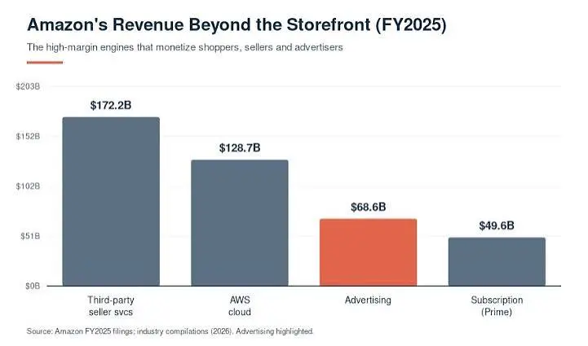Click the source note about Amazon FY2025 filings
This screenshot has width=588, height=346.
click(x=170, y=331)
